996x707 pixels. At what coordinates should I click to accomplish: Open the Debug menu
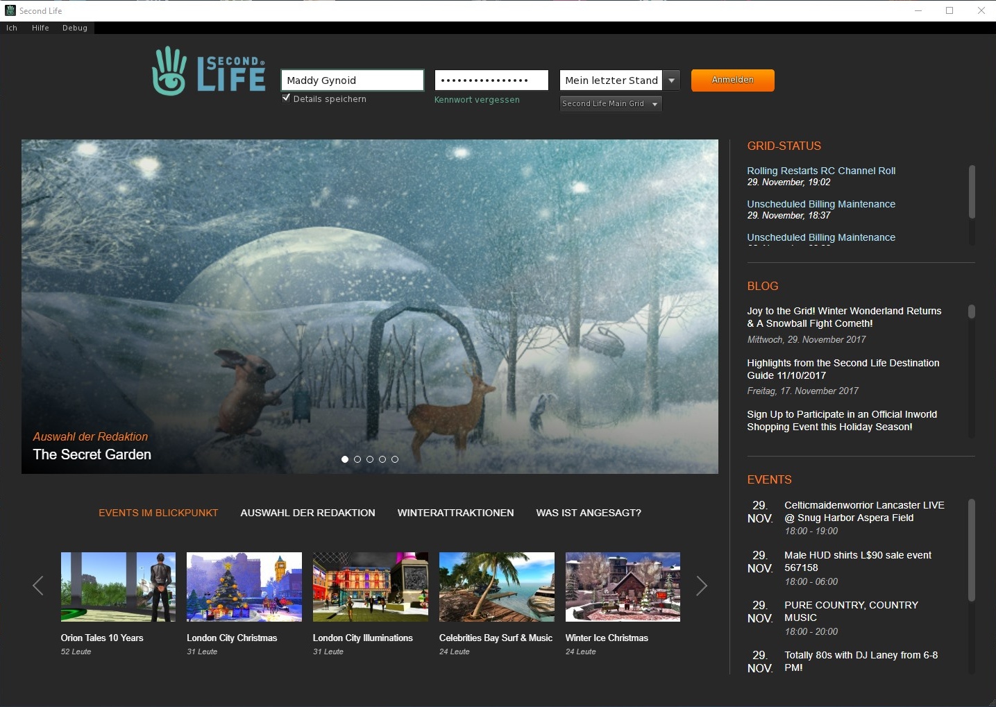click(x=74, y=28)
